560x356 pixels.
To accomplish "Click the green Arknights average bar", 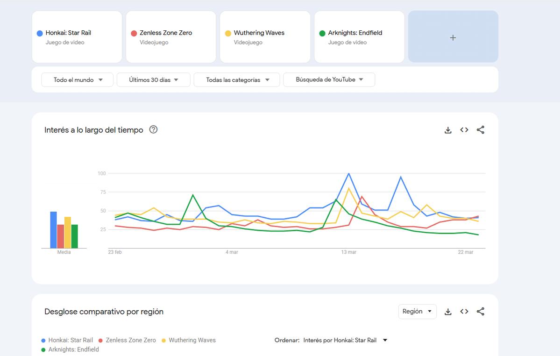I will click(x=75, y=236).
